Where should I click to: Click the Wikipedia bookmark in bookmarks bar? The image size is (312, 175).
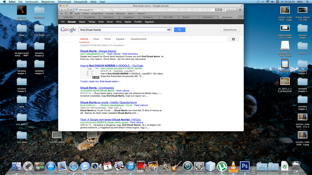121,14
